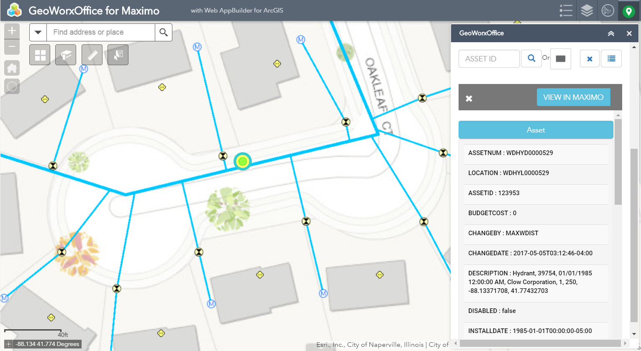Click the asset ID search magnifier button

(531, 58)
